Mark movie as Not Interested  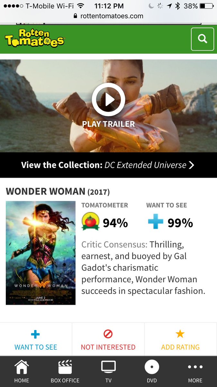point(108,340)
